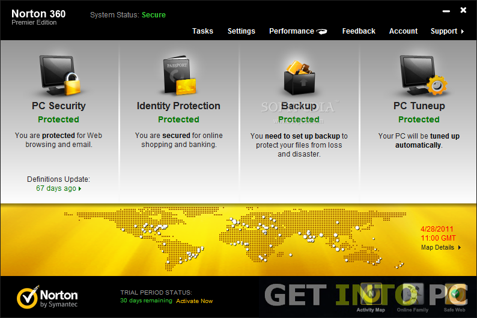The image size is (477, 318).
Task: Expand Map Details arrow
Action: point(460,248)
